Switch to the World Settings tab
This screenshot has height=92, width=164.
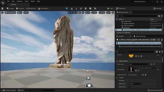(139, 36)
